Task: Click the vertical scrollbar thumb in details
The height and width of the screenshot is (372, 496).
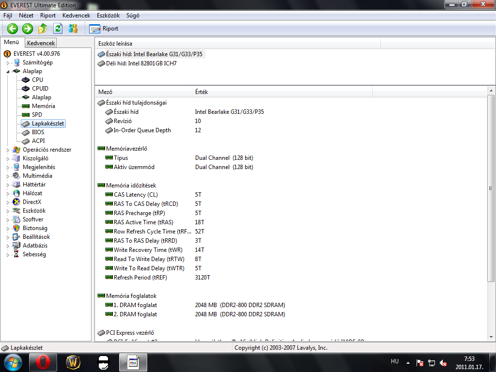Action: click(x=491, y=188)
